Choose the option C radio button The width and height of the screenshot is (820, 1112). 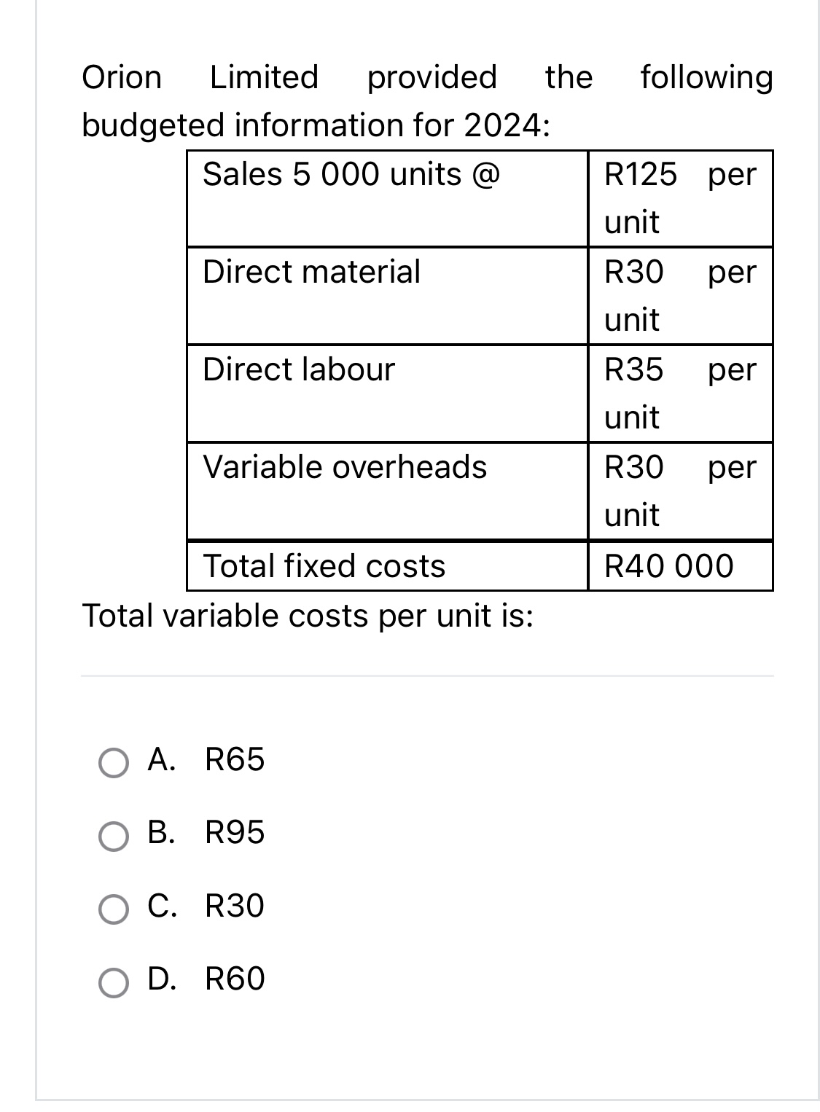point(114,909)
